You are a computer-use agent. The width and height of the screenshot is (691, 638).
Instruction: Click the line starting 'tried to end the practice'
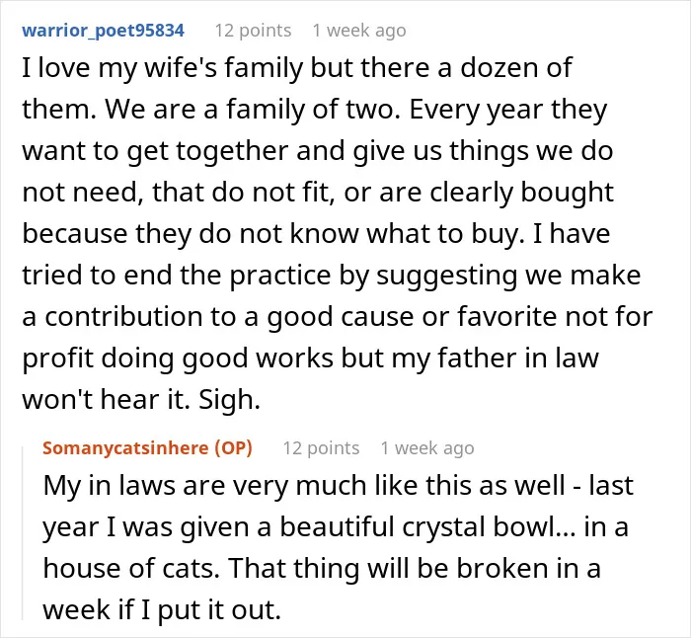pyautogui.click(x=332, y=276)
